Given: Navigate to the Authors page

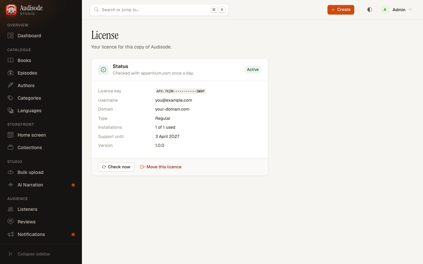Looking at the screenshot, I should [41, 85].
